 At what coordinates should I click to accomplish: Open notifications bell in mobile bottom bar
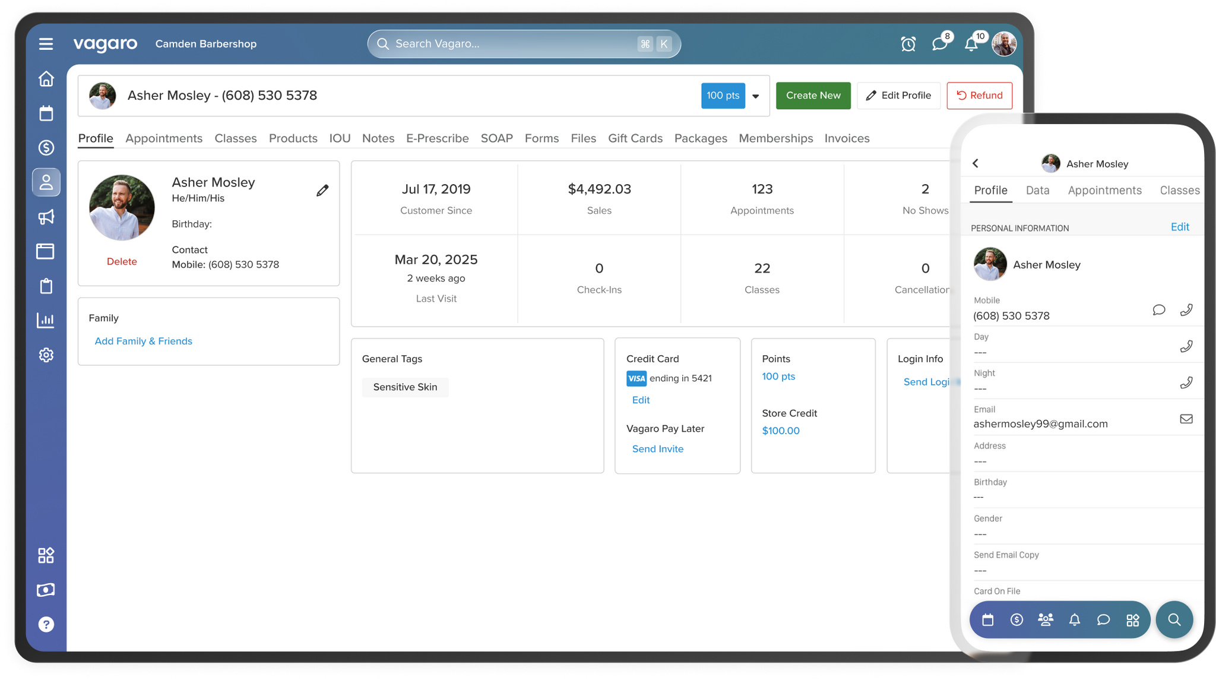[1075, 620]
